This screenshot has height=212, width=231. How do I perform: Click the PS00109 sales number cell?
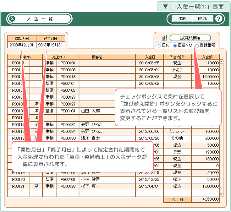[68, 179]
